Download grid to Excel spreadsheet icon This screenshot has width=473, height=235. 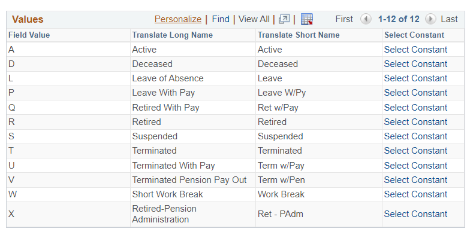click(307, 19)
